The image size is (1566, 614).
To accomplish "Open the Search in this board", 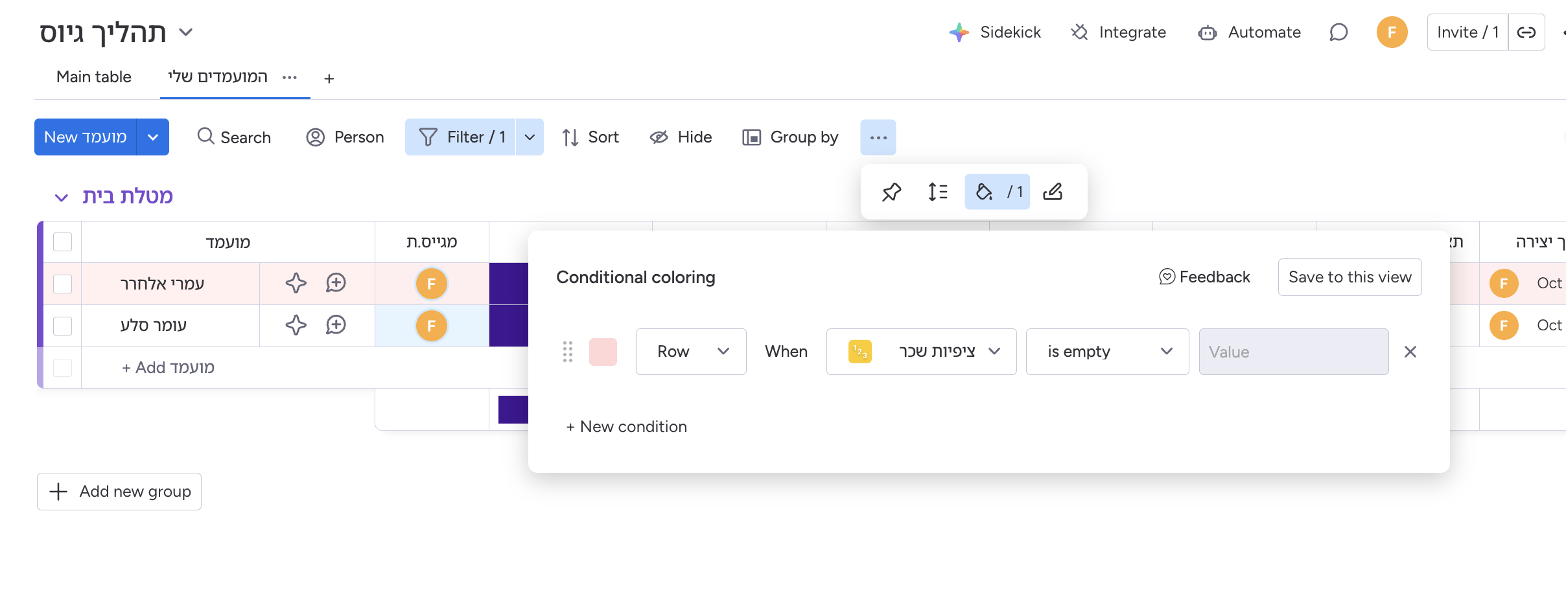I will tap(233, 137).
